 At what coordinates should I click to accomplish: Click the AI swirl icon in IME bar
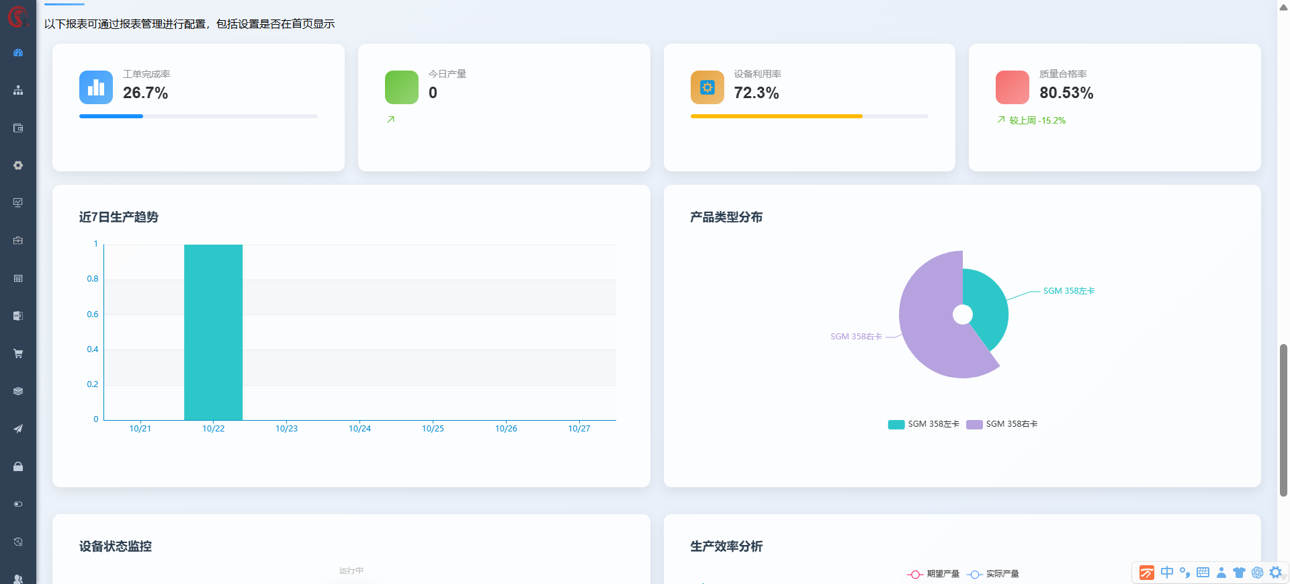pyautogui.click(x=1258, y=573)
